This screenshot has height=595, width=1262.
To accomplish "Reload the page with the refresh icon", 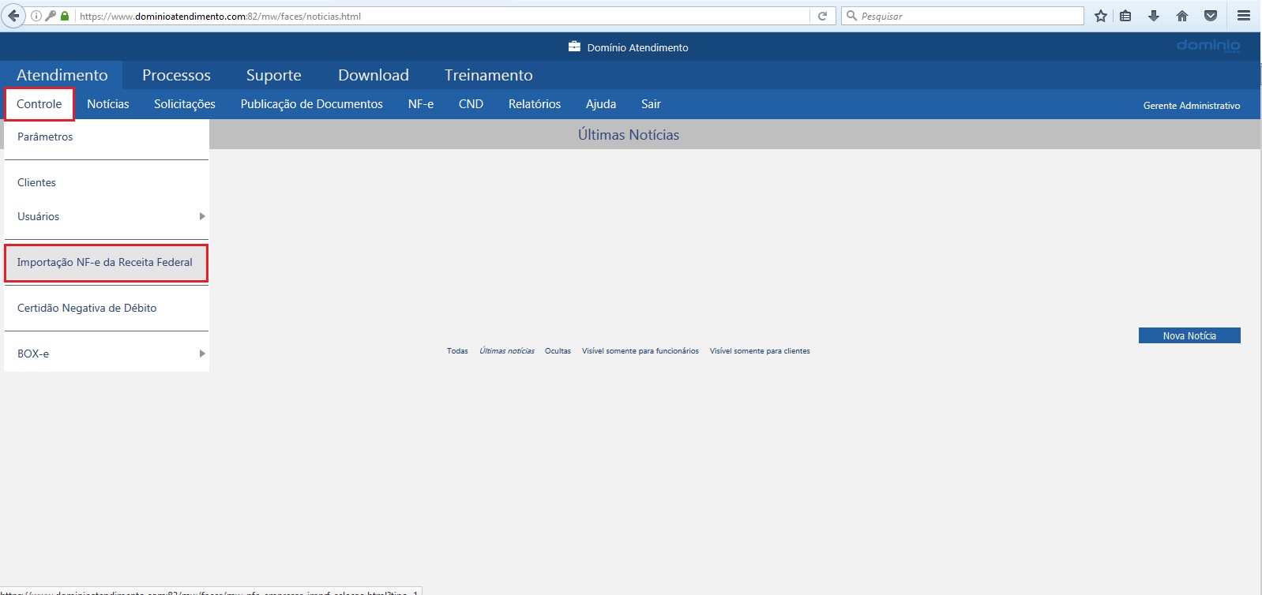I will coord(822,16).
